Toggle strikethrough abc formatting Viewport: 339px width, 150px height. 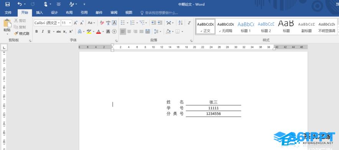[59, 31]
